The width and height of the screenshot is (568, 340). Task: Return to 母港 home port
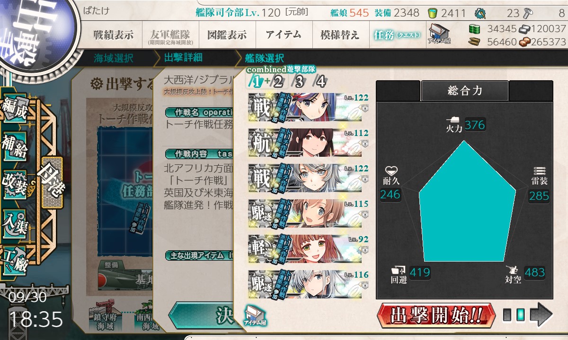point(52,182)
